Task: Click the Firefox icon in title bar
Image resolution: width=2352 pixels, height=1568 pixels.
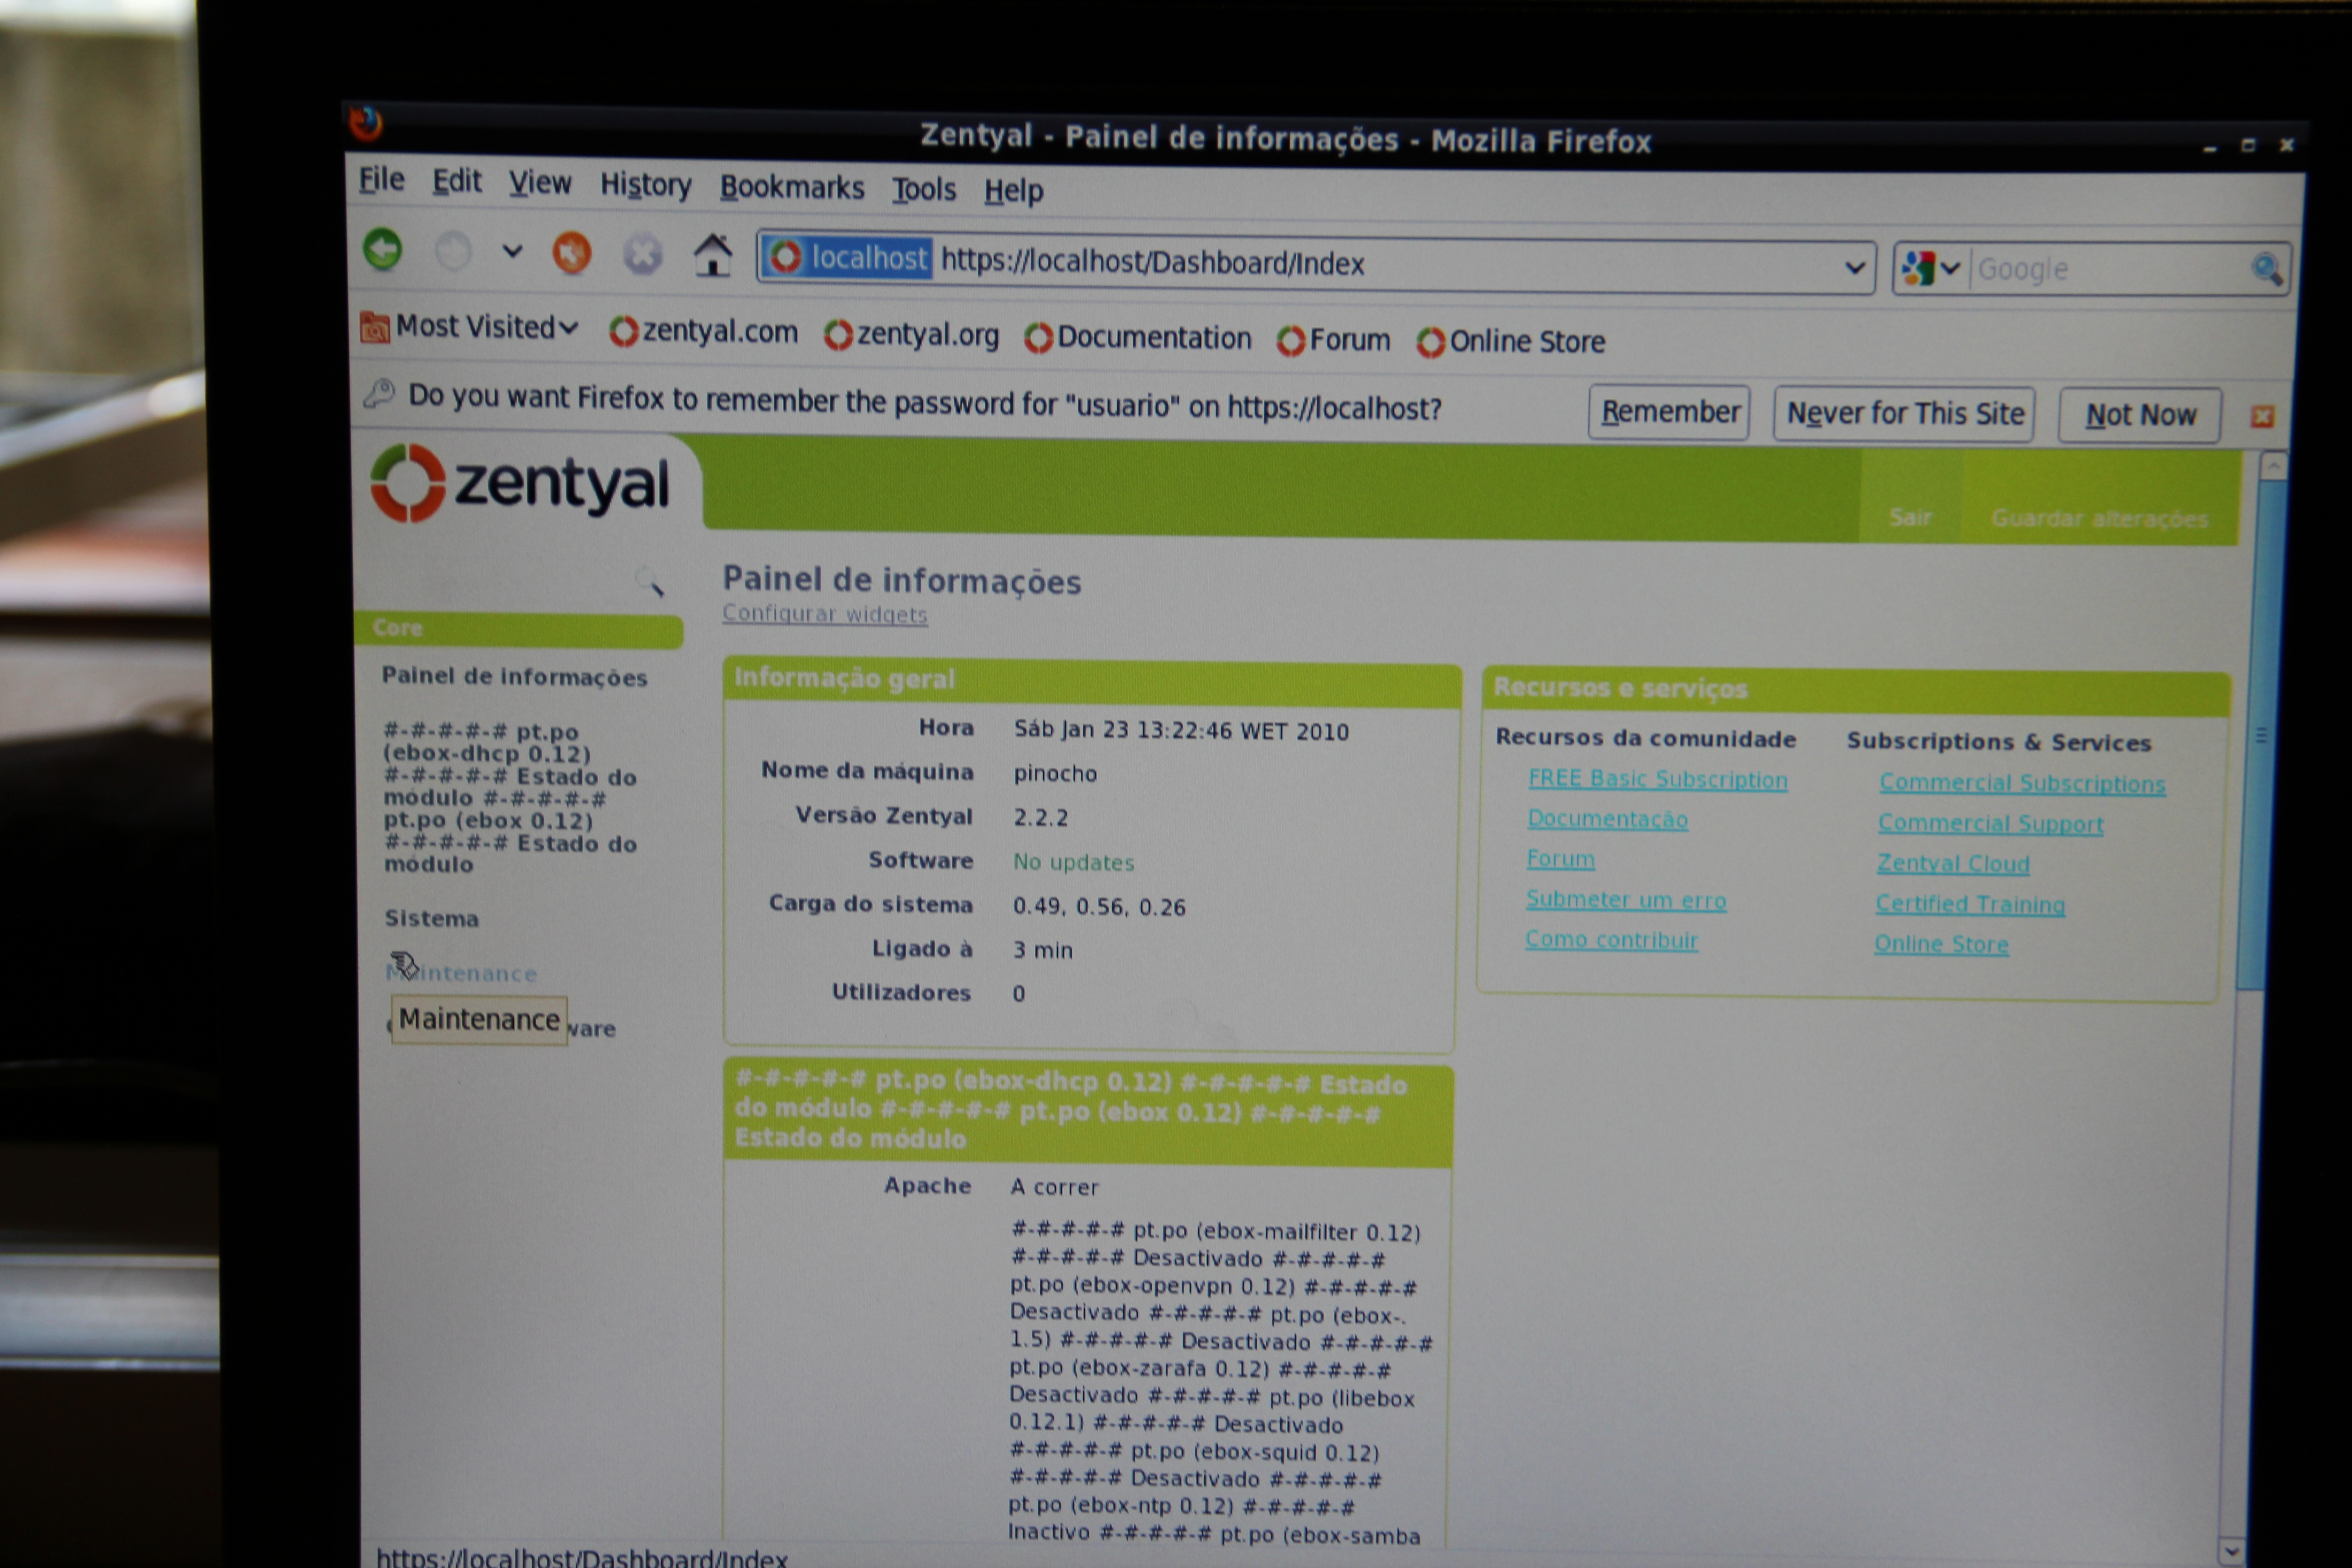Action: (x=366, y=123)
